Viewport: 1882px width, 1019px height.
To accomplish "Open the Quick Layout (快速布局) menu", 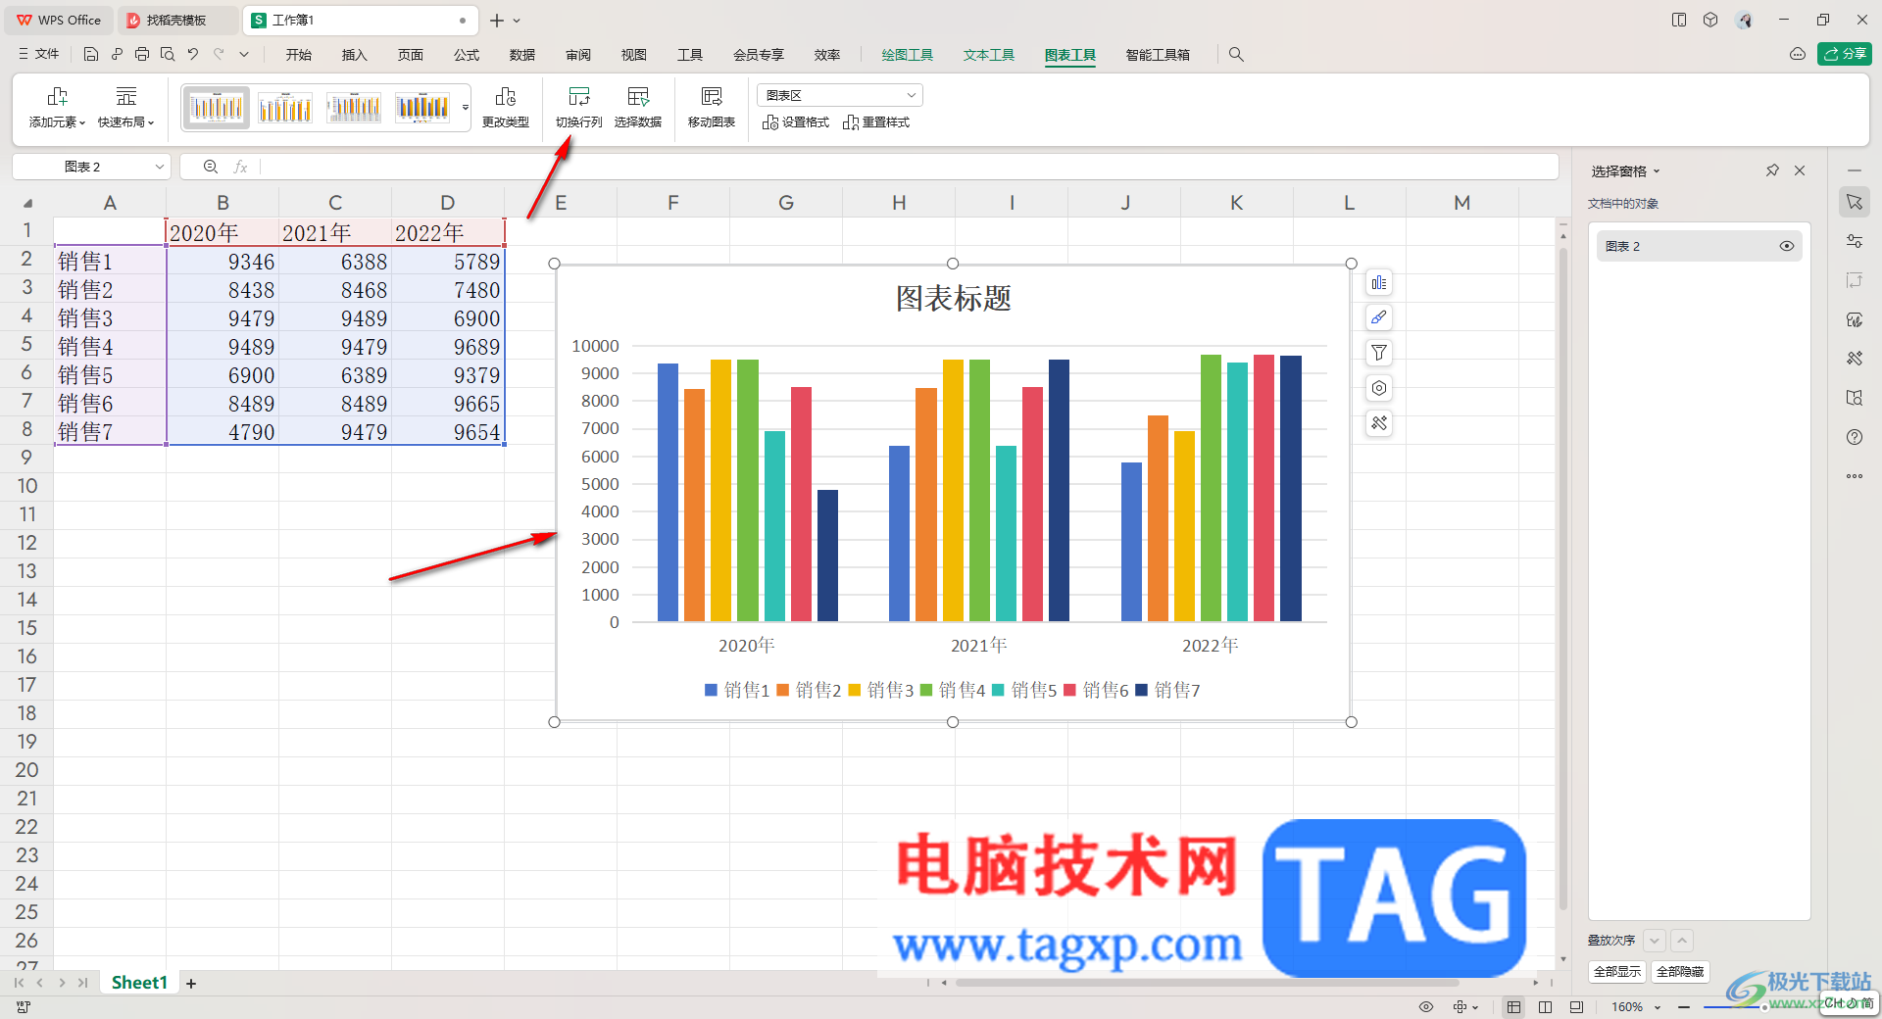I will (x=125, y=108).
